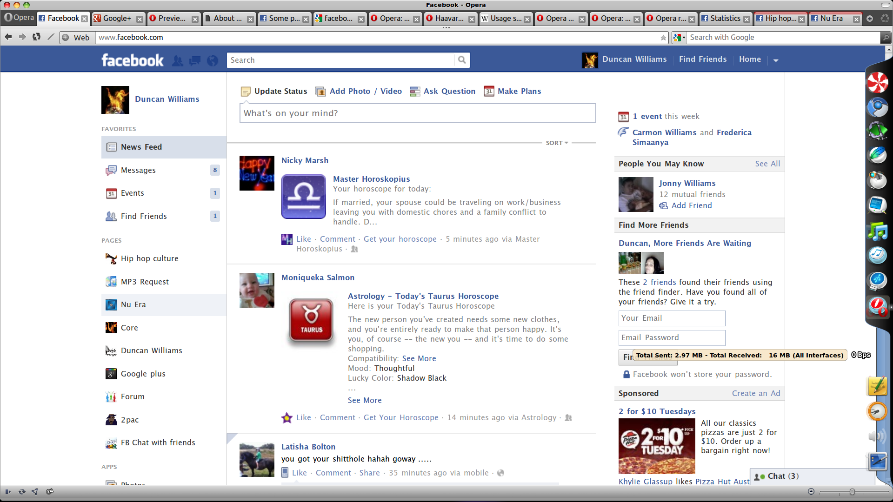This screenshot has height=502, width=893.
Task: Click See More on Taurus horoscope
Action: 364,400
